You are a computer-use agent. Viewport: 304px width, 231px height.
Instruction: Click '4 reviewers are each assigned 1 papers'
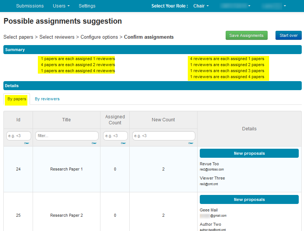pos(227,59)
